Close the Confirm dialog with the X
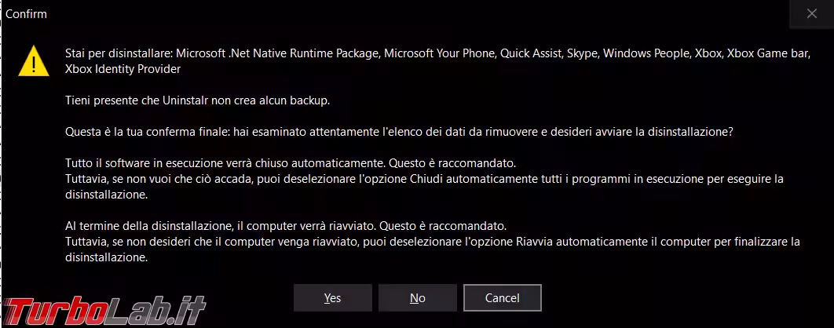This screenshot has width=834, height=328. coord(812,13)
